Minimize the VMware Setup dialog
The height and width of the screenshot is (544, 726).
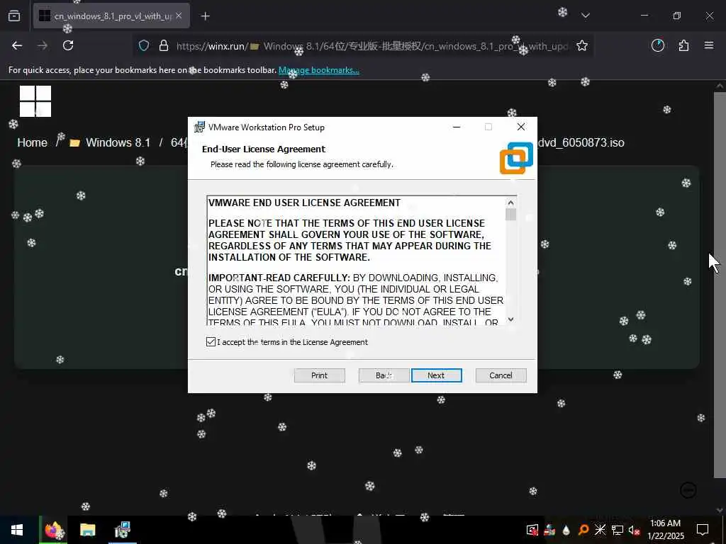click(x=457, y=127)
